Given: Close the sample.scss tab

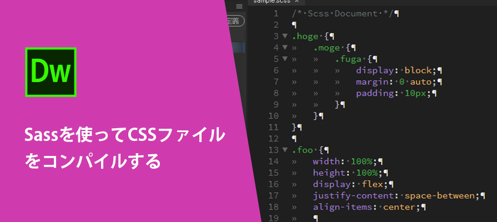Looking at the screenshot, I should click(297, 1).
